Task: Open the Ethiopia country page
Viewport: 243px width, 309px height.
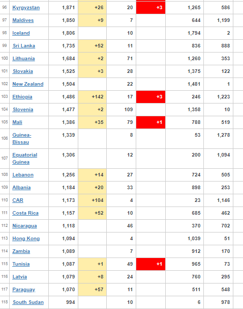Action: click(x=22, y=97)
